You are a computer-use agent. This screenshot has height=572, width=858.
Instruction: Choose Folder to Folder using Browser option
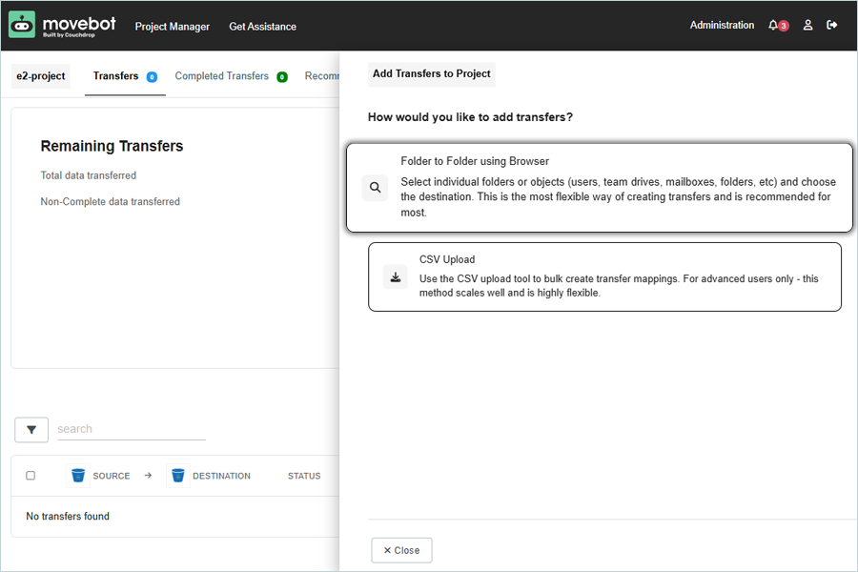coord(599,188)
